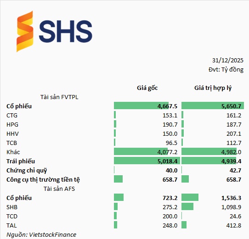Click the Tài sản AFS section label
Screen dimensions: 249x239
click(59, 189)
